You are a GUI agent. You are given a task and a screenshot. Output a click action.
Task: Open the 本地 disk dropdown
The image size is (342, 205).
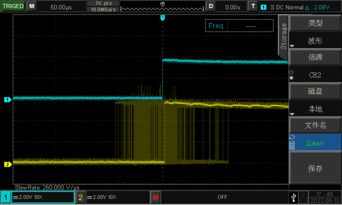[x=315, y=108]
